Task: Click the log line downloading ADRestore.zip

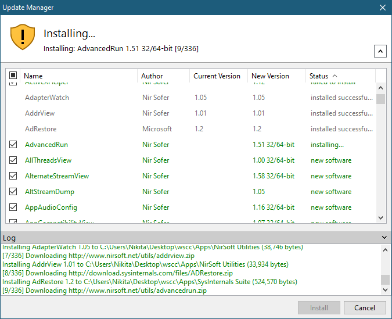Action: [x=117, y=273]
